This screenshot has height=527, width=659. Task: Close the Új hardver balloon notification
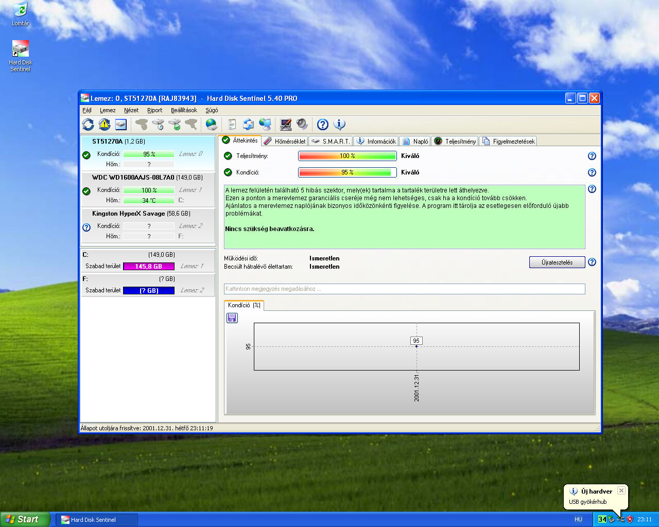(x=621, y=490)
